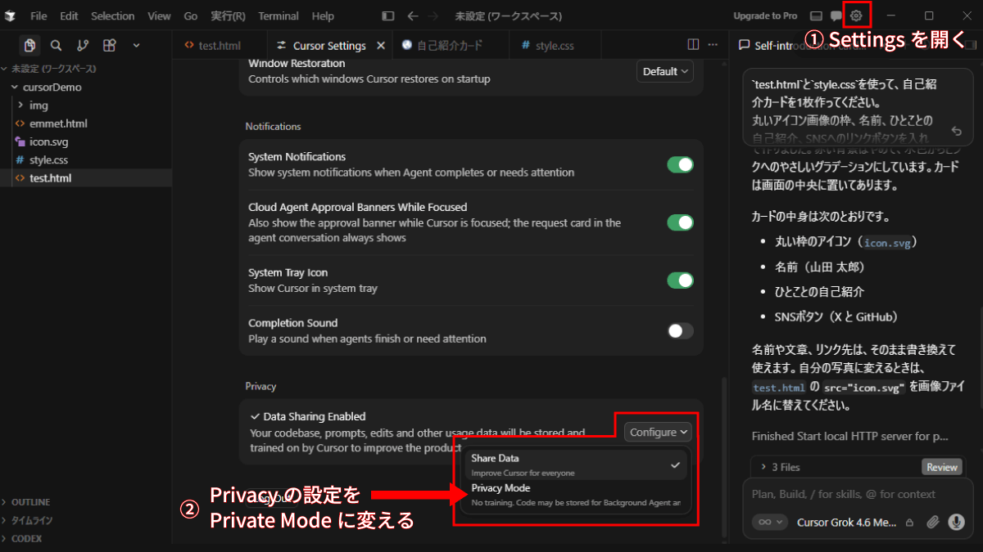Split the editor to the right
Image resolution: width=983 pixels, height=552 pixels.
(693, 45)
